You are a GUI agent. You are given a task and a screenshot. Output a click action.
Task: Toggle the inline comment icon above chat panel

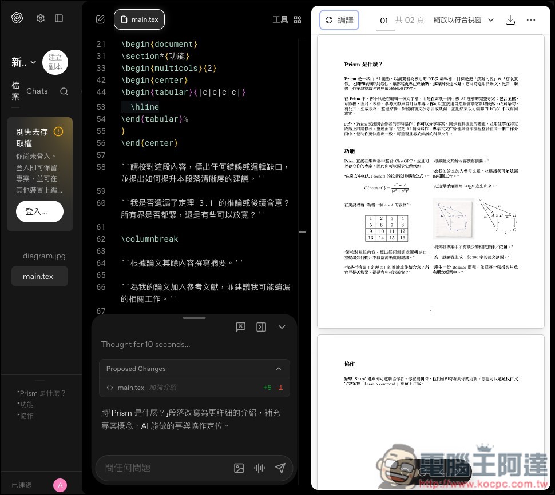[x=240, y=327]
